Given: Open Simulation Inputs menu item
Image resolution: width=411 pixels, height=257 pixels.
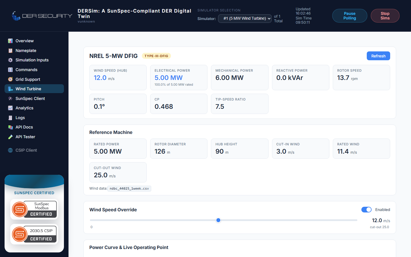Looking at the screenshot, I should [34, 60].
